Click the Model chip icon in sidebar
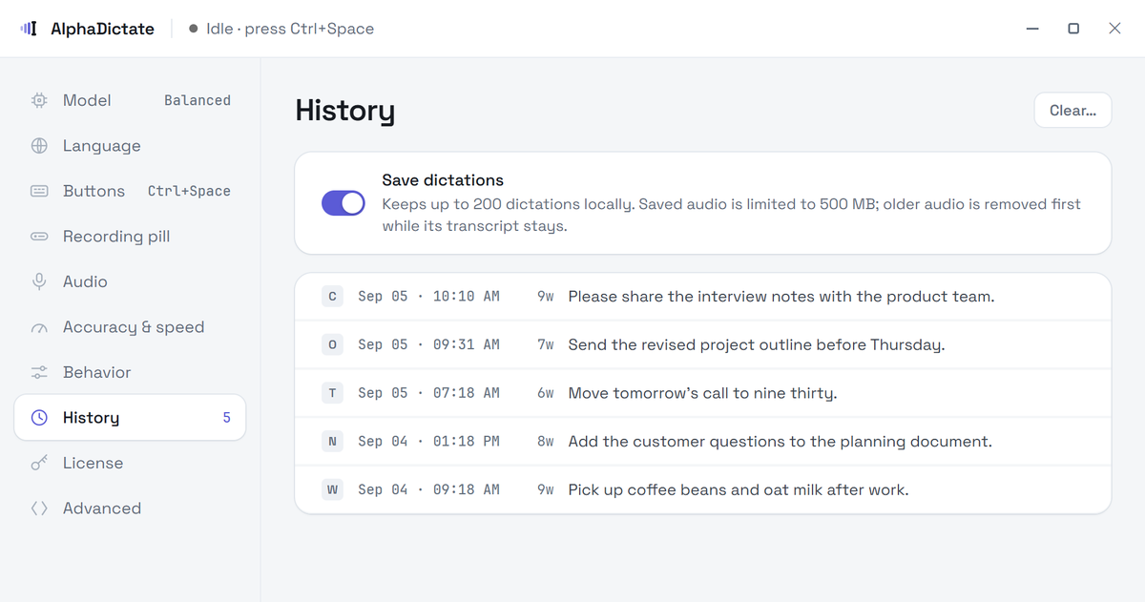 [x=39, y=100]
